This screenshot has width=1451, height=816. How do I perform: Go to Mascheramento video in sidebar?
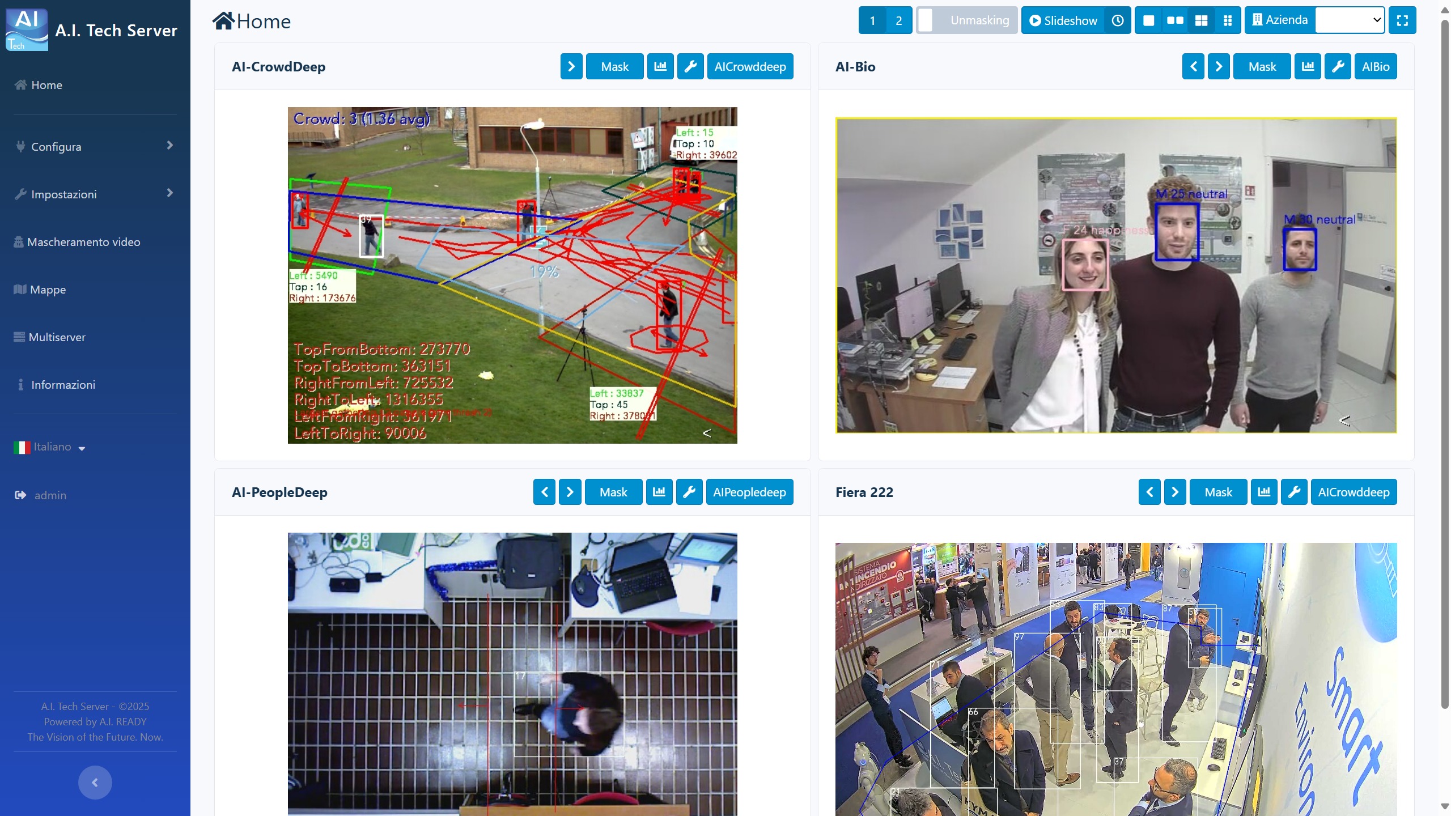pos(83,242)
